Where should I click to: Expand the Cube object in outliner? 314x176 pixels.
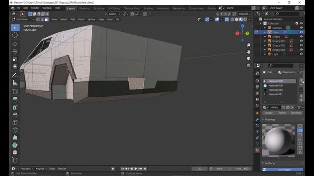point(265,32)
